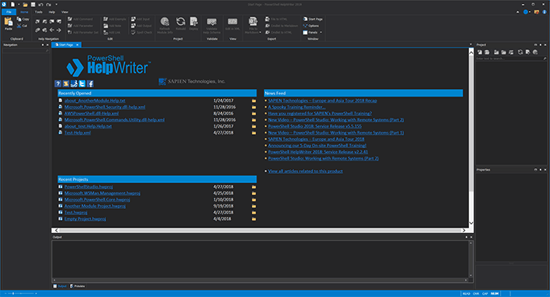Image resolution: width=550 pixels, height=297 pixels.
Task: Open folder location for PowerShellStudio.hwproj
Action: coord(254,187)
